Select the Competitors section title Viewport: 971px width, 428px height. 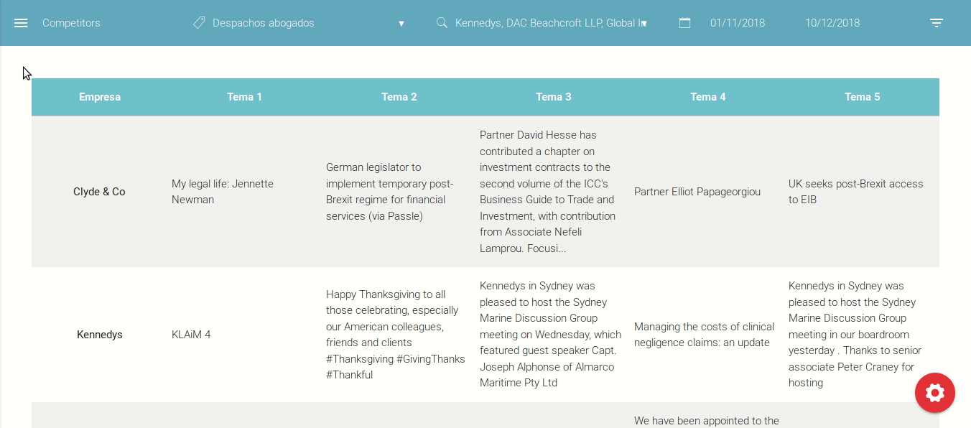[x=71, y=23]
